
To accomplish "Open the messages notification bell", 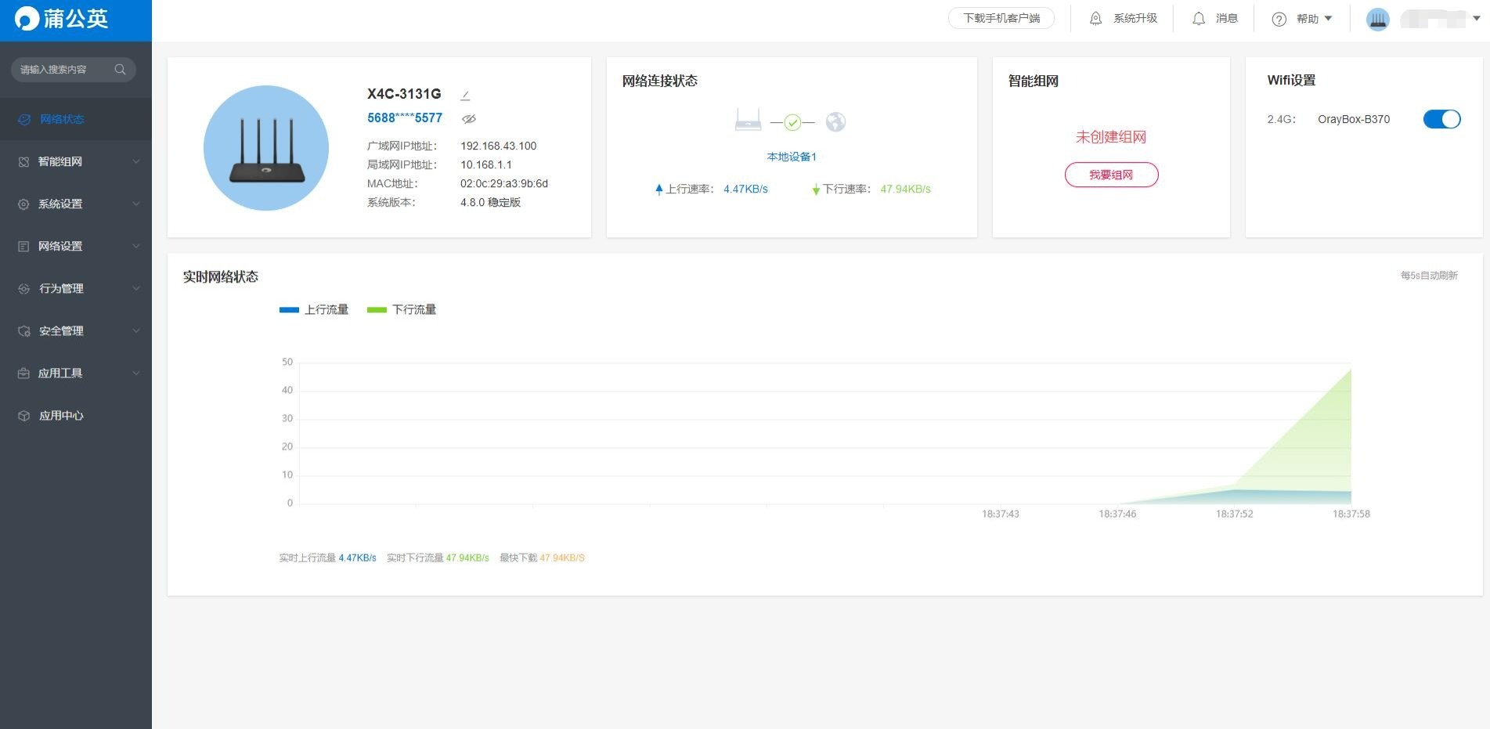I will (x=1199, y=19).
